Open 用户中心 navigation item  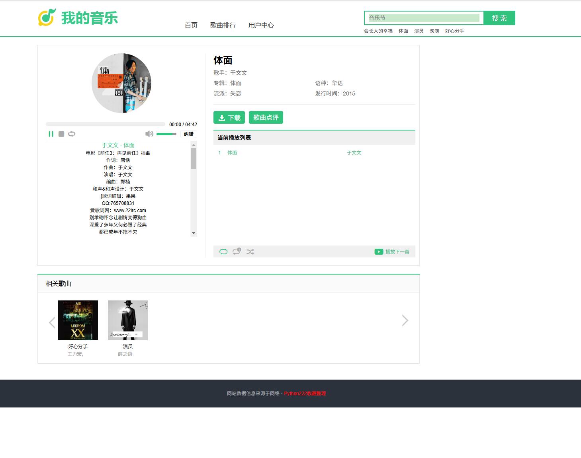pyautogui.click(x=261, y=25)
